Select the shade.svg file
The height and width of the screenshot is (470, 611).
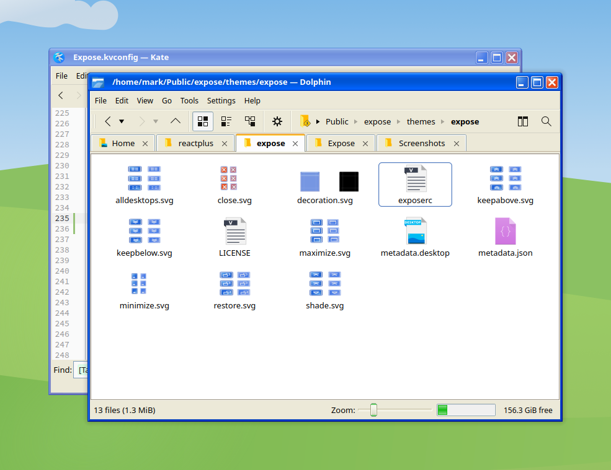pyautogui.click(x=325, y=290)
